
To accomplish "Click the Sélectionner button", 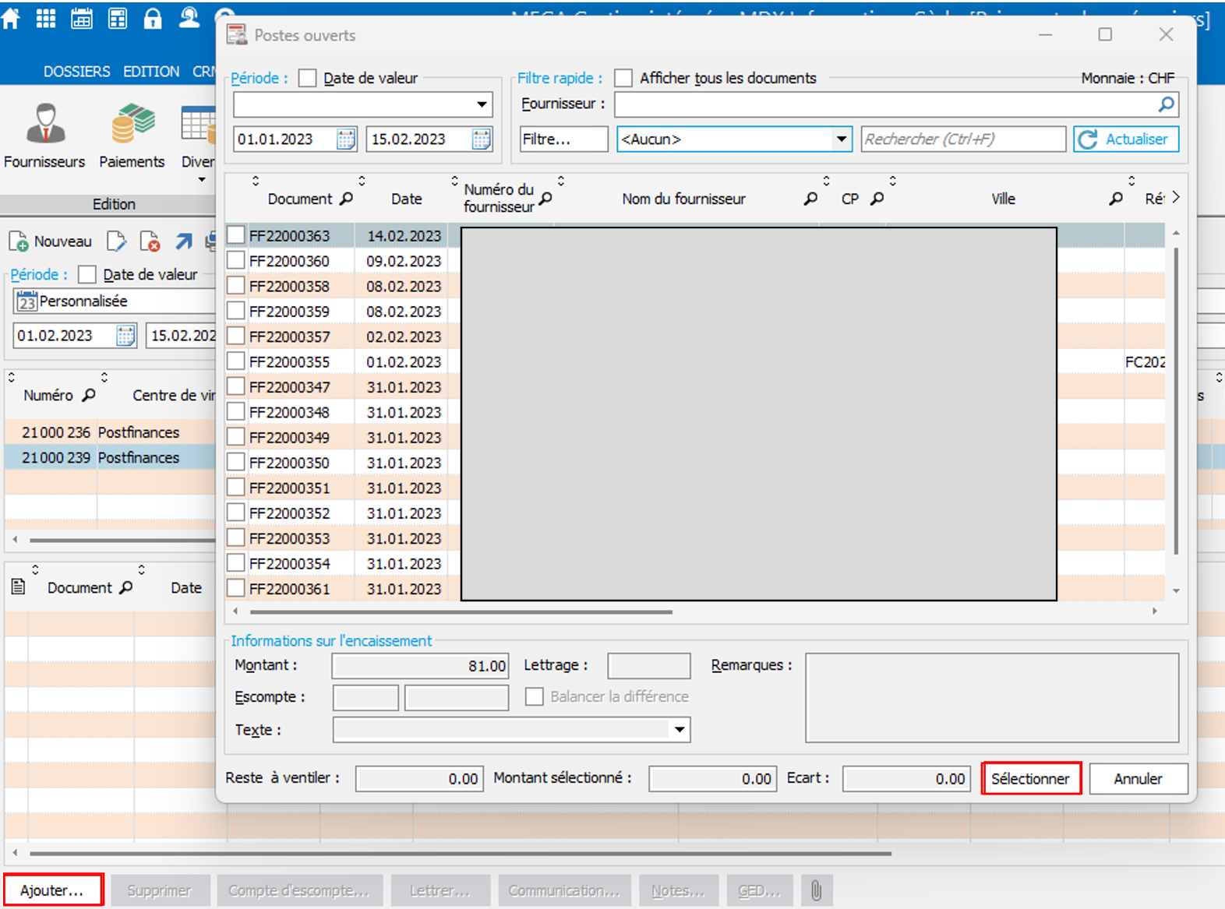I will click(x=1031, y=778).
